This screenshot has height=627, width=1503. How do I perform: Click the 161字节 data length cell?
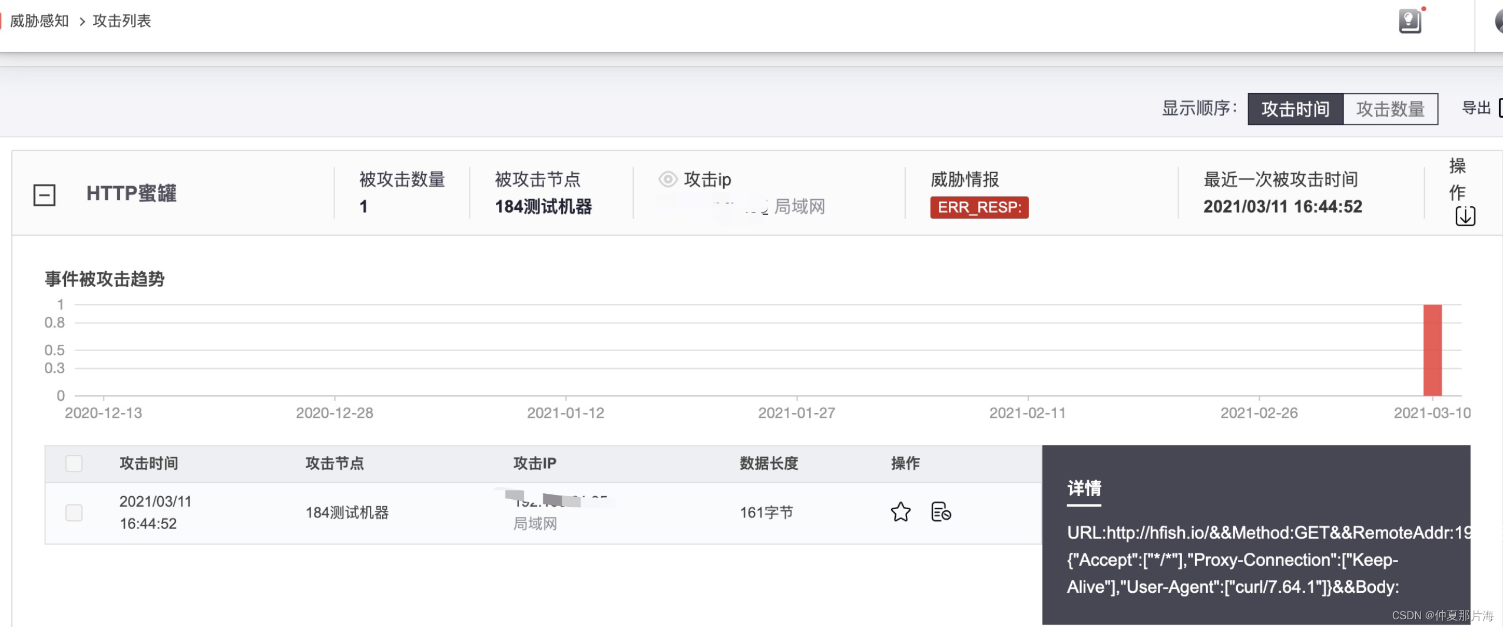click(766, 512)
